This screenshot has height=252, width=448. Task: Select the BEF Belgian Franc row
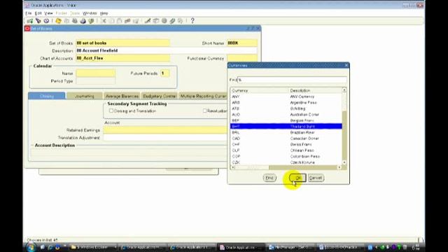pos(286,120)
